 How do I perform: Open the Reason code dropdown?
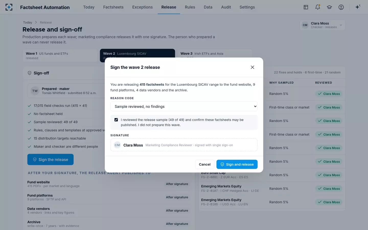coord(184,107)
